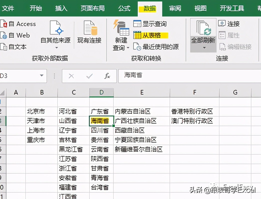Image resolution: width=261 pixels, height=199 pixels.
Task: Click the 显示查询 show queries icon
Action: (137, 23)
